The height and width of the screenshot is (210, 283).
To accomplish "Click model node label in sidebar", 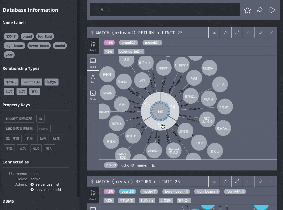I will [x=60, y=46].
